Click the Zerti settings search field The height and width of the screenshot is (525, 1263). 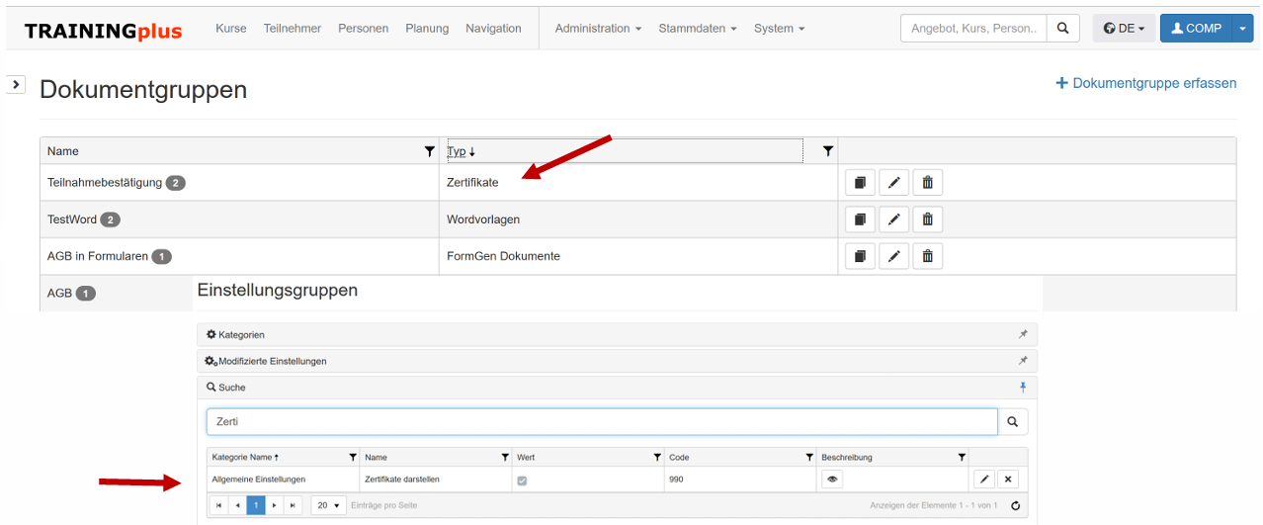pos(601,422)
